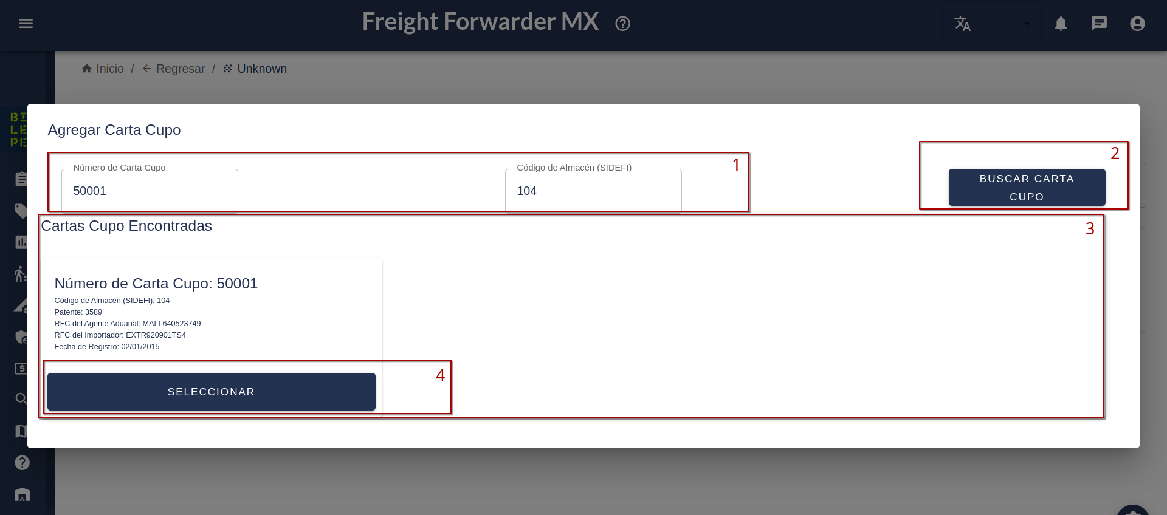Screen dimensions: 1167x515
Task: Open the chat messages icon
Action: 1099,24
